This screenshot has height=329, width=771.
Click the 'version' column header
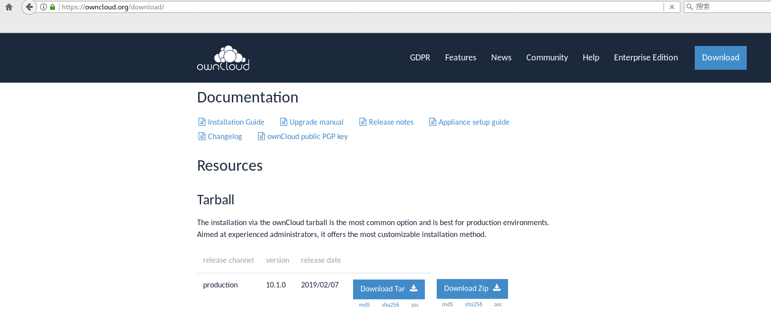277,260
